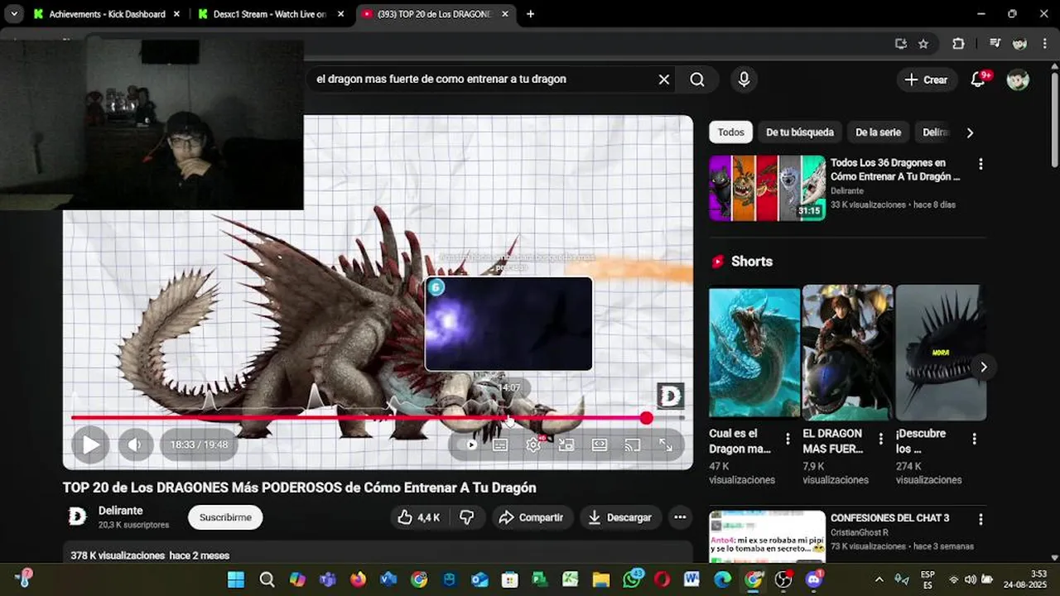
Task: Like the video with thumbs up
Action: point(419,517)
